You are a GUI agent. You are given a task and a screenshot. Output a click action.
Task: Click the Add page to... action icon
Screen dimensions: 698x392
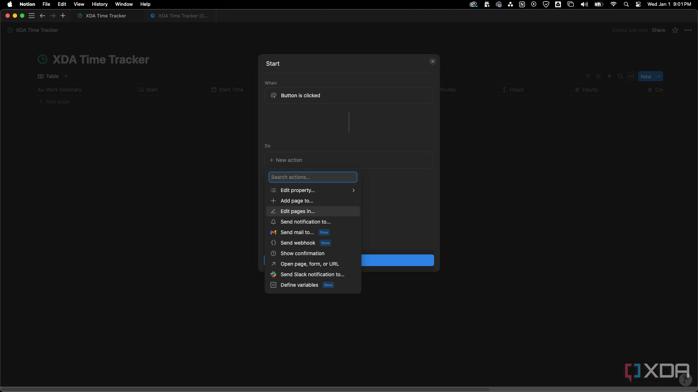pos(273,201)
